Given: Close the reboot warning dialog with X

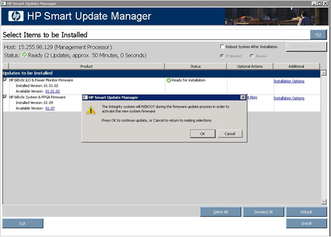Looking at the screenshot, I should click(x=243, y=97).
